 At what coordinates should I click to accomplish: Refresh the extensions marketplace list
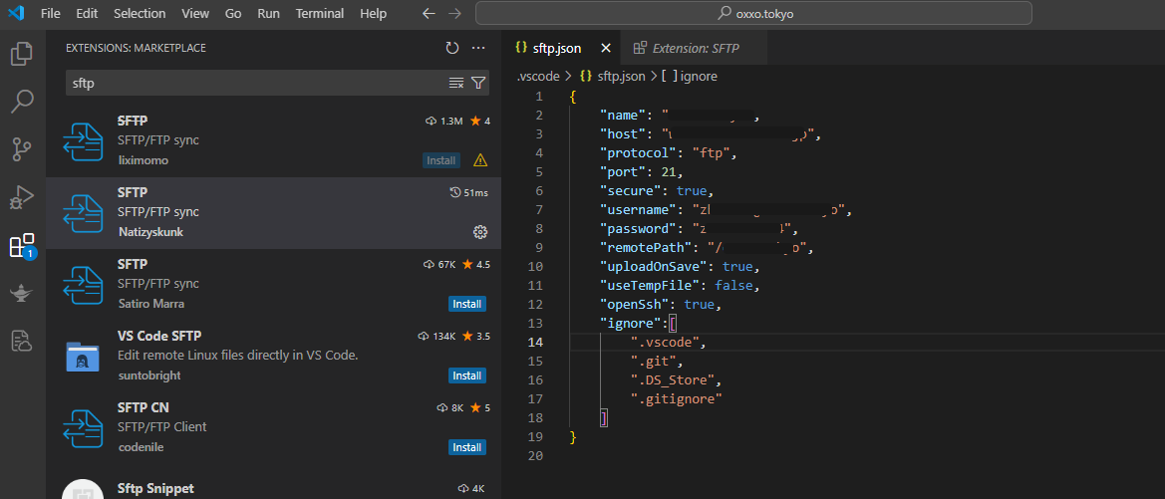(451, 48)
